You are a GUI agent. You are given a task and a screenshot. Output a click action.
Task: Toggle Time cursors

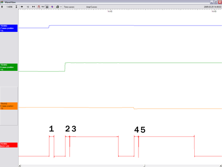pos(69,7)
